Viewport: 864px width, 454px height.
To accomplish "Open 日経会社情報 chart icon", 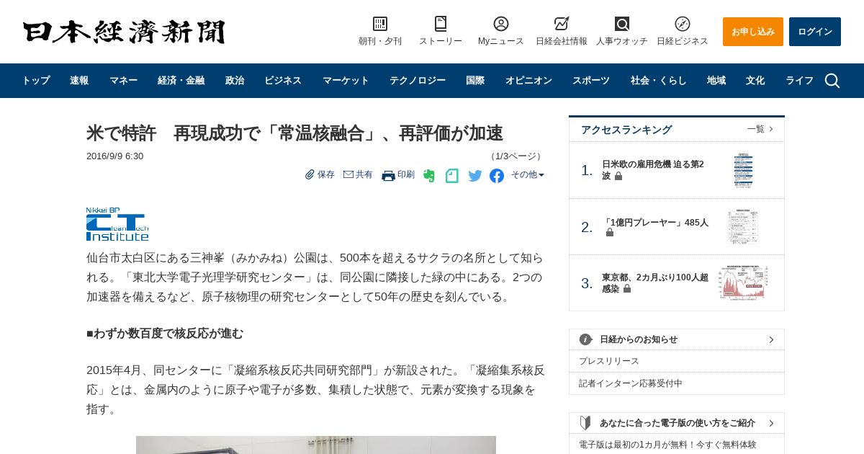I will tap(562, 24).
